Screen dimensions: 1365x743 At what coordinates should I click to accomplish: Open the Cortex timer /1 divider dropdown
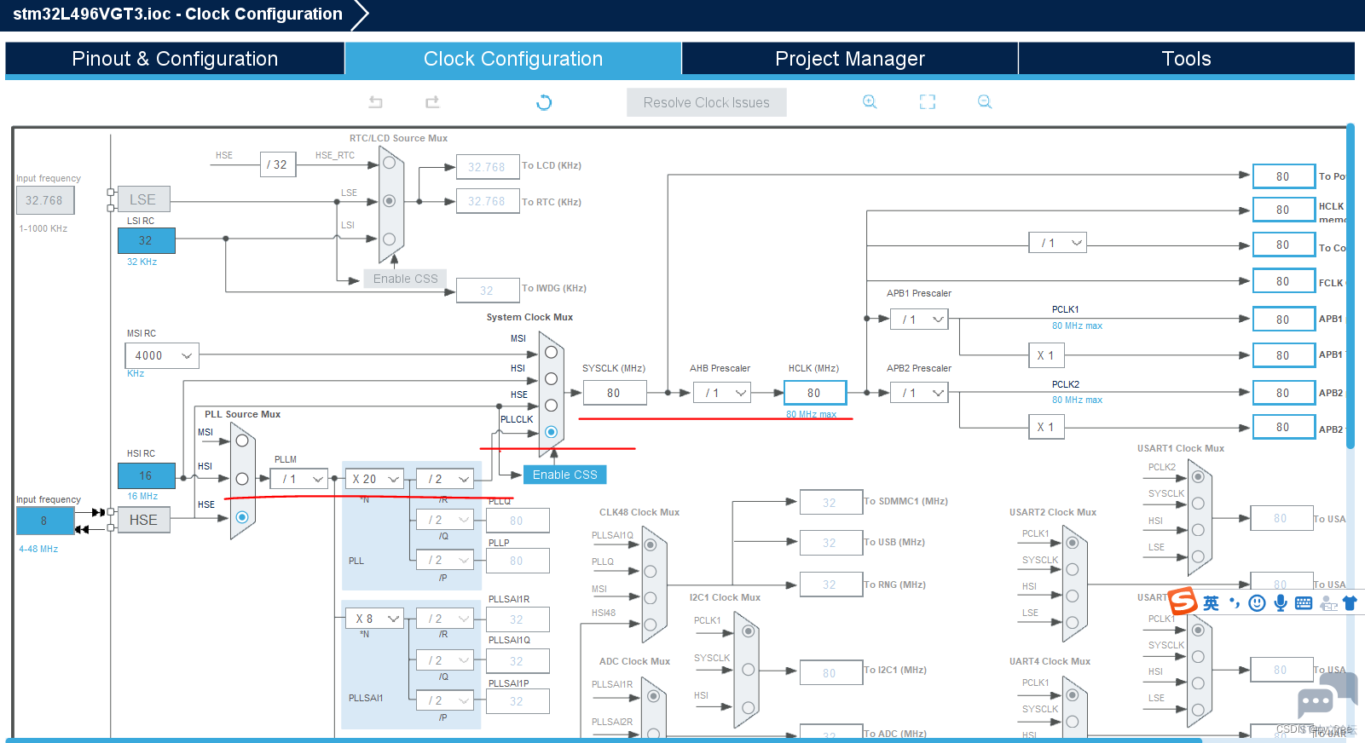1058,243
